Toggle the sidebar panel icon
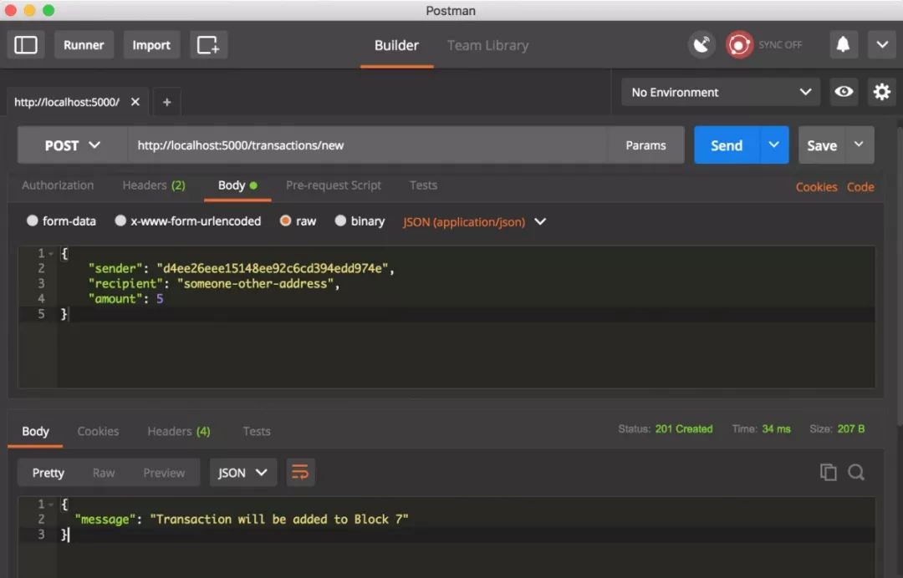Viewport: 903px width, 578px height. coord(26,45)
